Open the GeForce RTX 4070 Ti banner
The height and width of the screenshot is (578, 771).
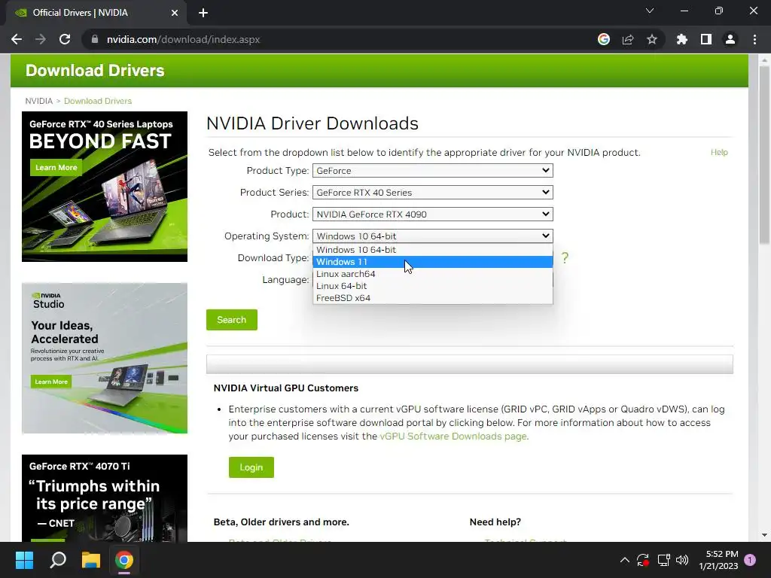pyautogui.click(x=105, y=498)
